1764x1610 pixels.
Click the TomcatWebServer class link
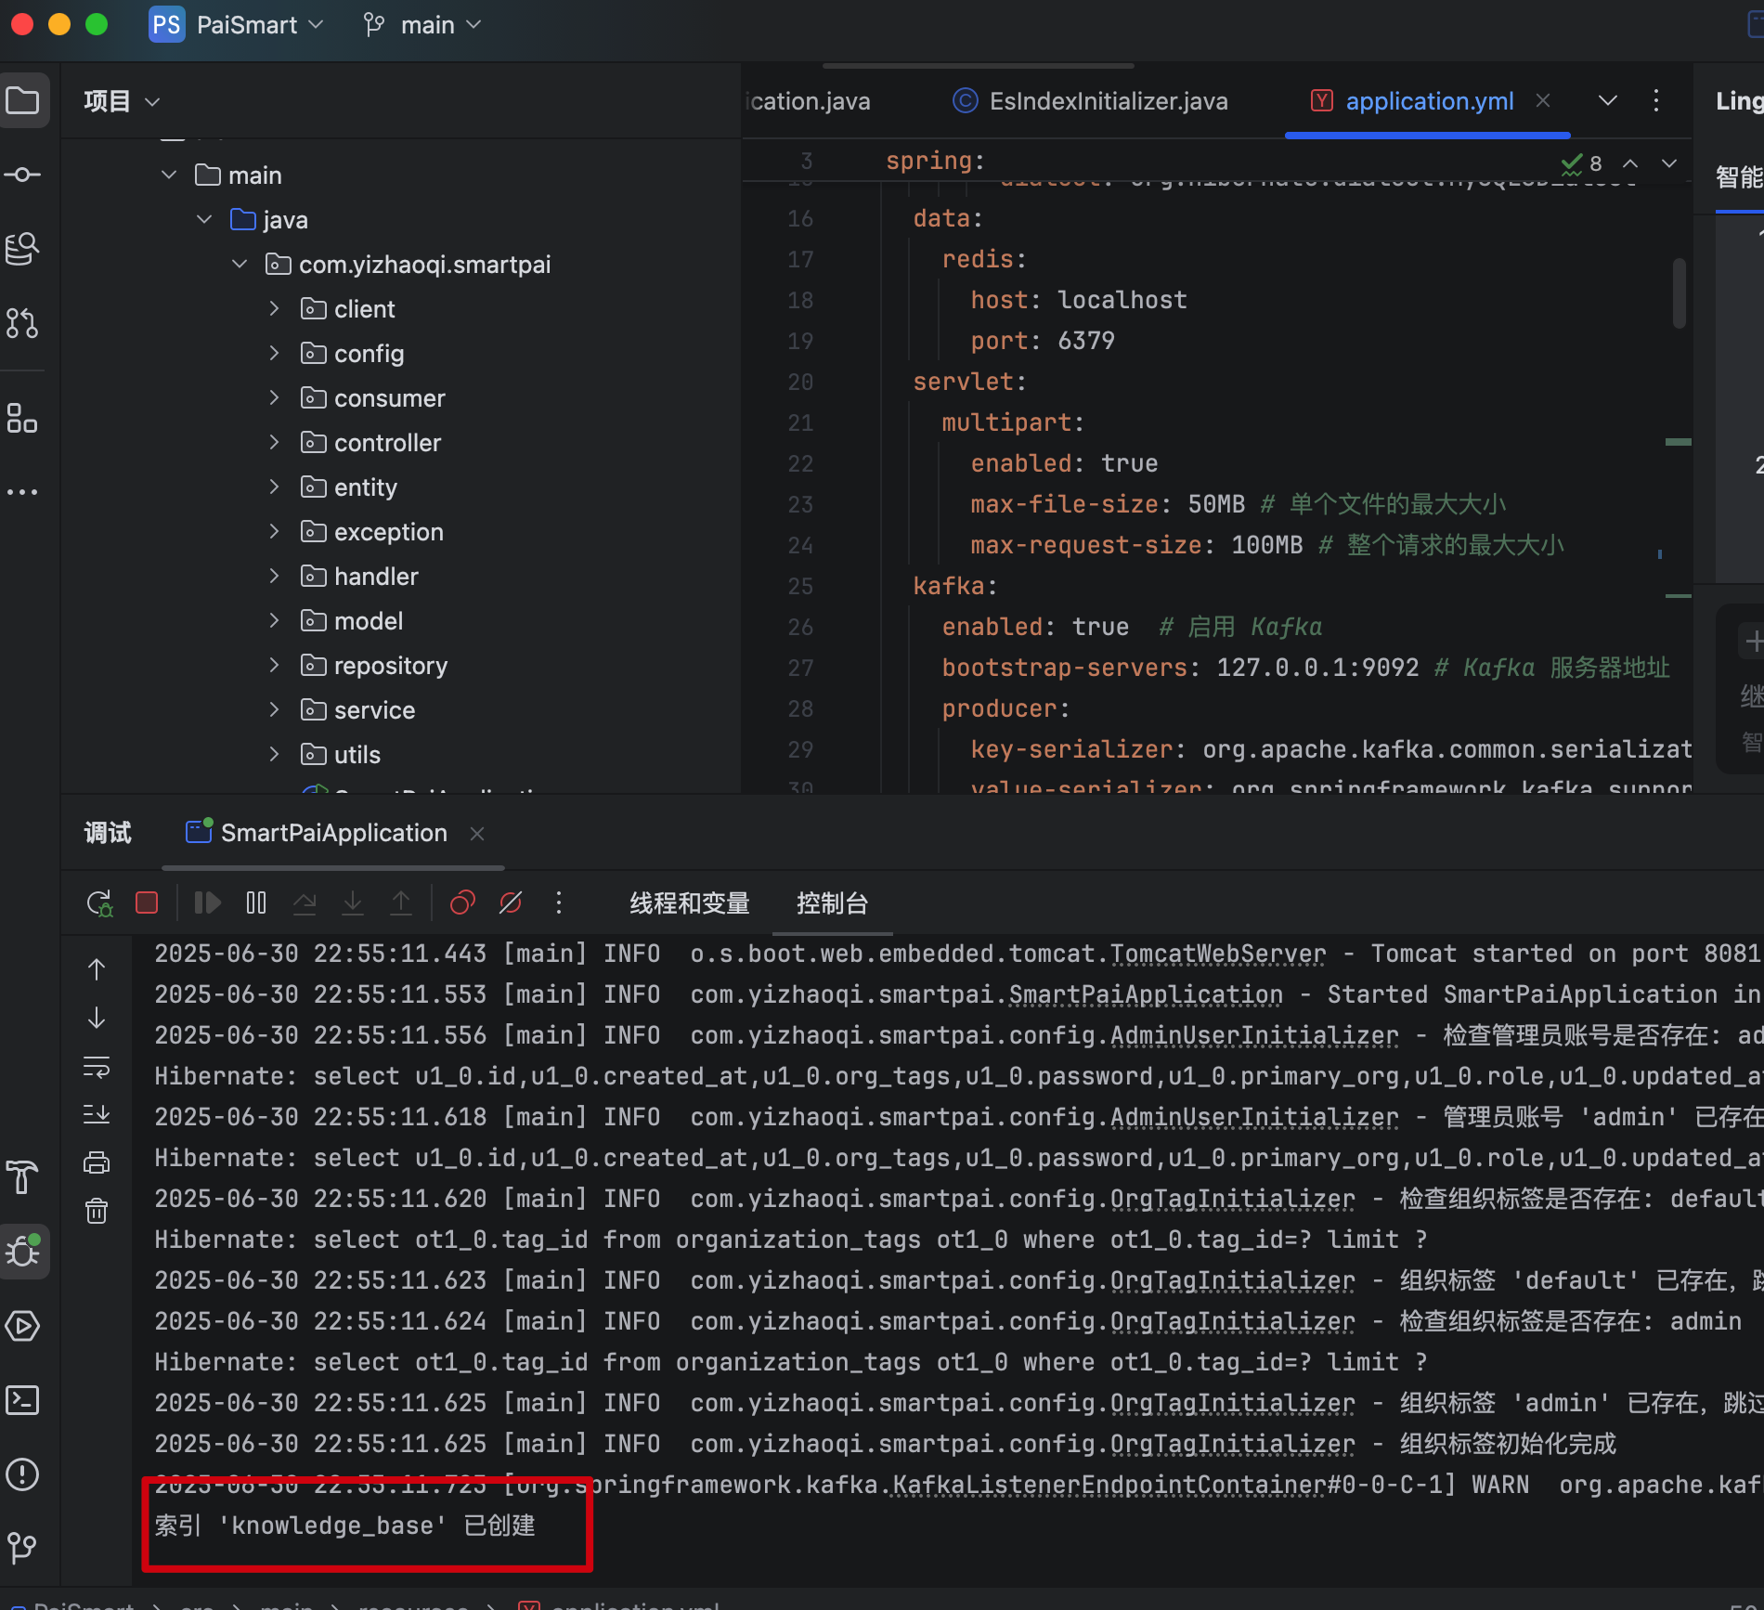1218,954
